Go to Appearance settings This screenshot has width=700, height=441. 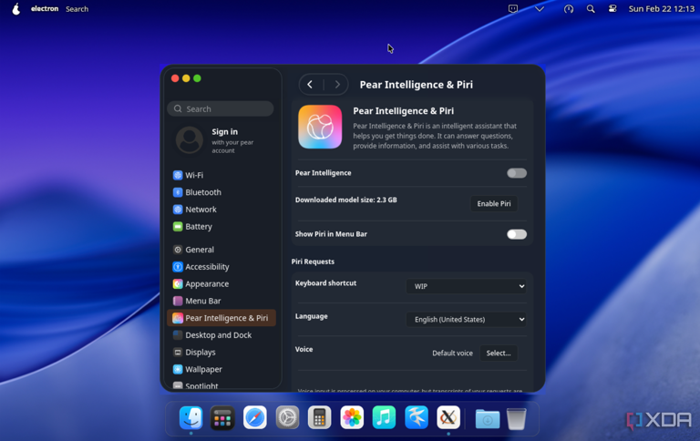click(221, 284)
